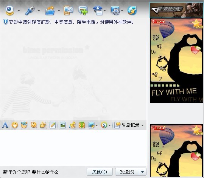The width and height of the screenshot is (204, 178).
Task: Send a picture using image icon
Action: click(x=62, y=125)
